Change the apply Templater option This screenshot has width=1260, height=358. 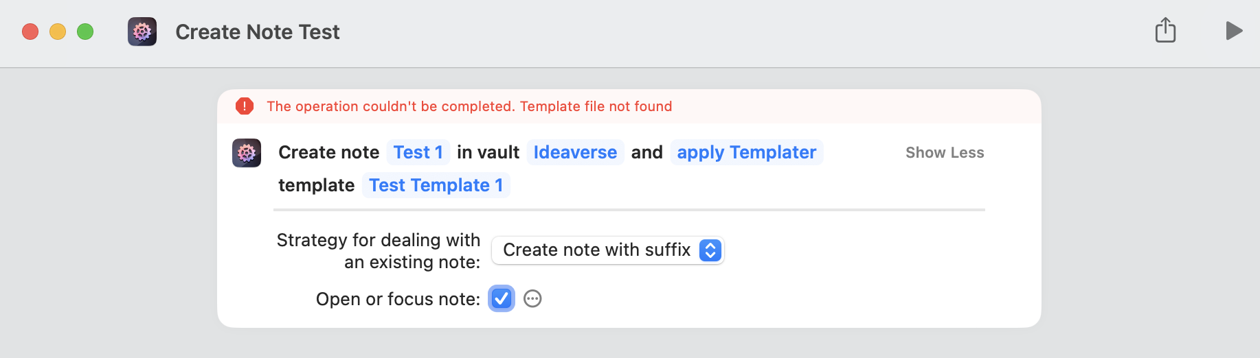point(746,152)
